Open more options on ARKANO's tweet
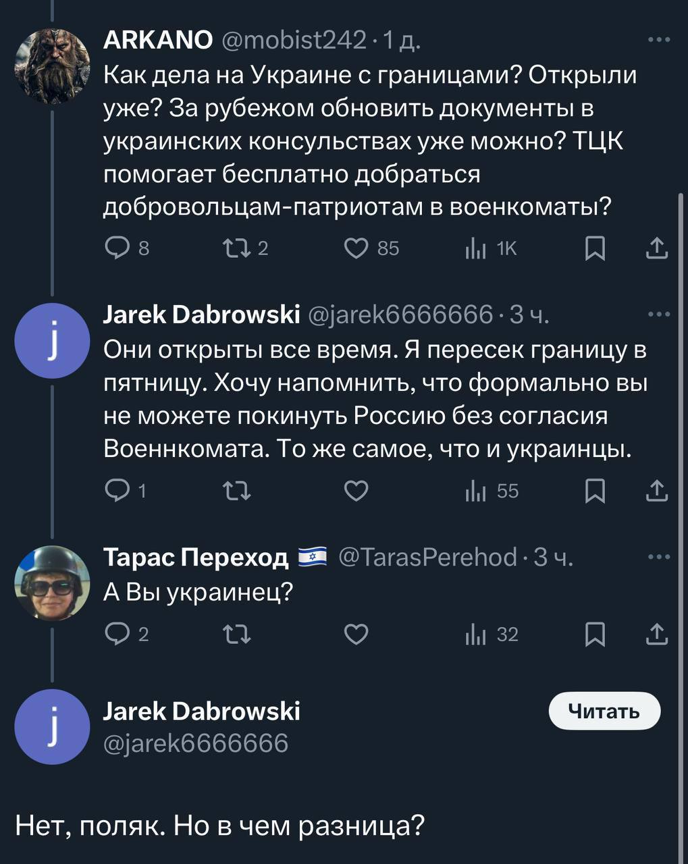The image size is (688, 864). [658, 40]
